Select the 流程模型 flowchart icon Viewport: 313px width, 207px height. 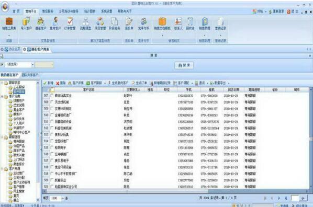pos(86,21)
